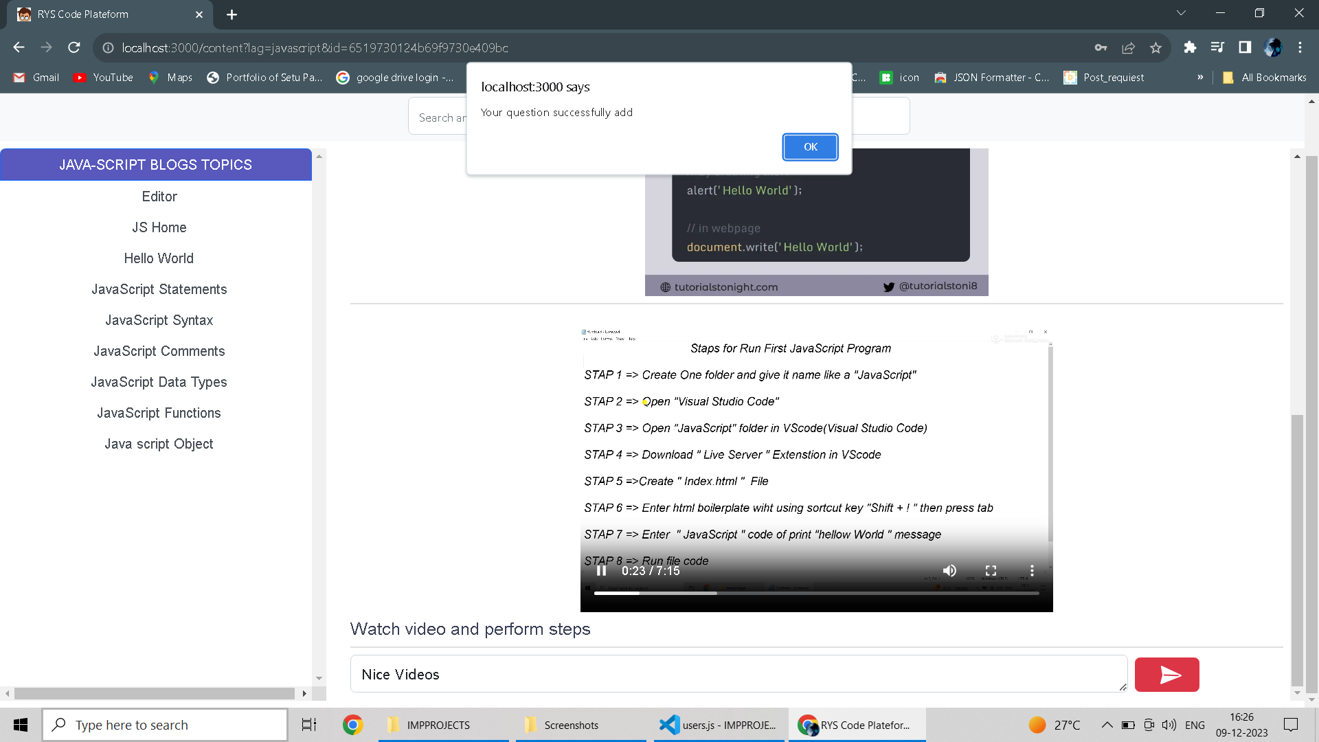The width and height of the screenshot is (1319, 742).
Task: Open JavaScript Functions topic
Action: [159, 413]
